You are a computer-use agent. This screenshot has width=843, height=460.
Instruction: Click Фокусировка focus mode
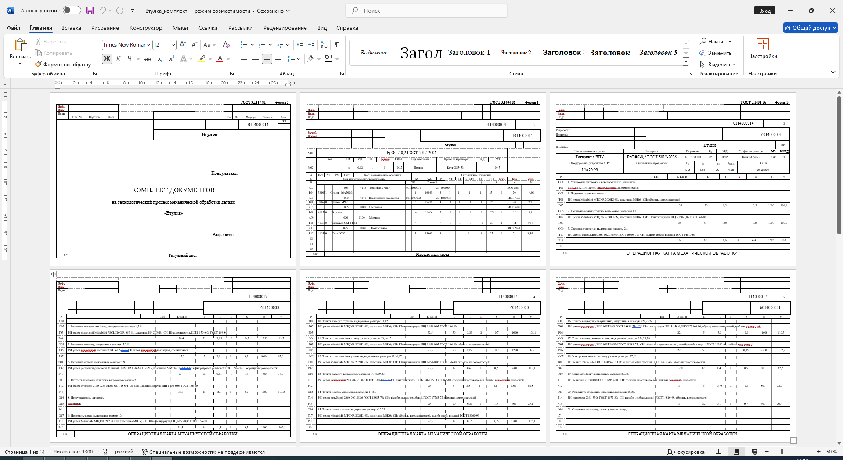point(686,452)
